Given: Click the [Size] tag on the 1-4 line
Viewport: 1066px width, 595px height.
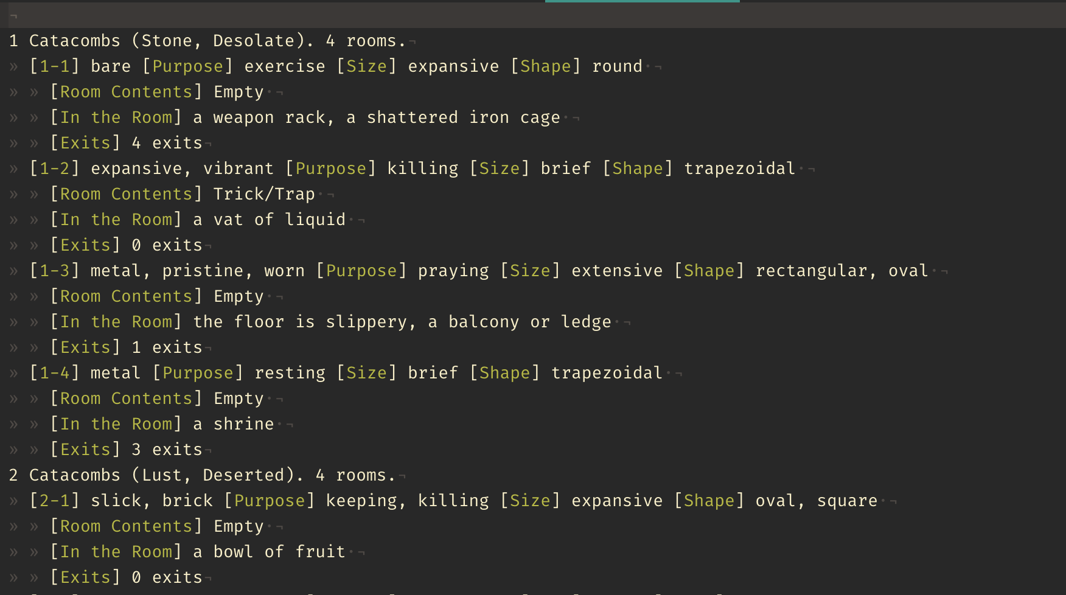Looking at the screenshot, I should tap(367, 373).
